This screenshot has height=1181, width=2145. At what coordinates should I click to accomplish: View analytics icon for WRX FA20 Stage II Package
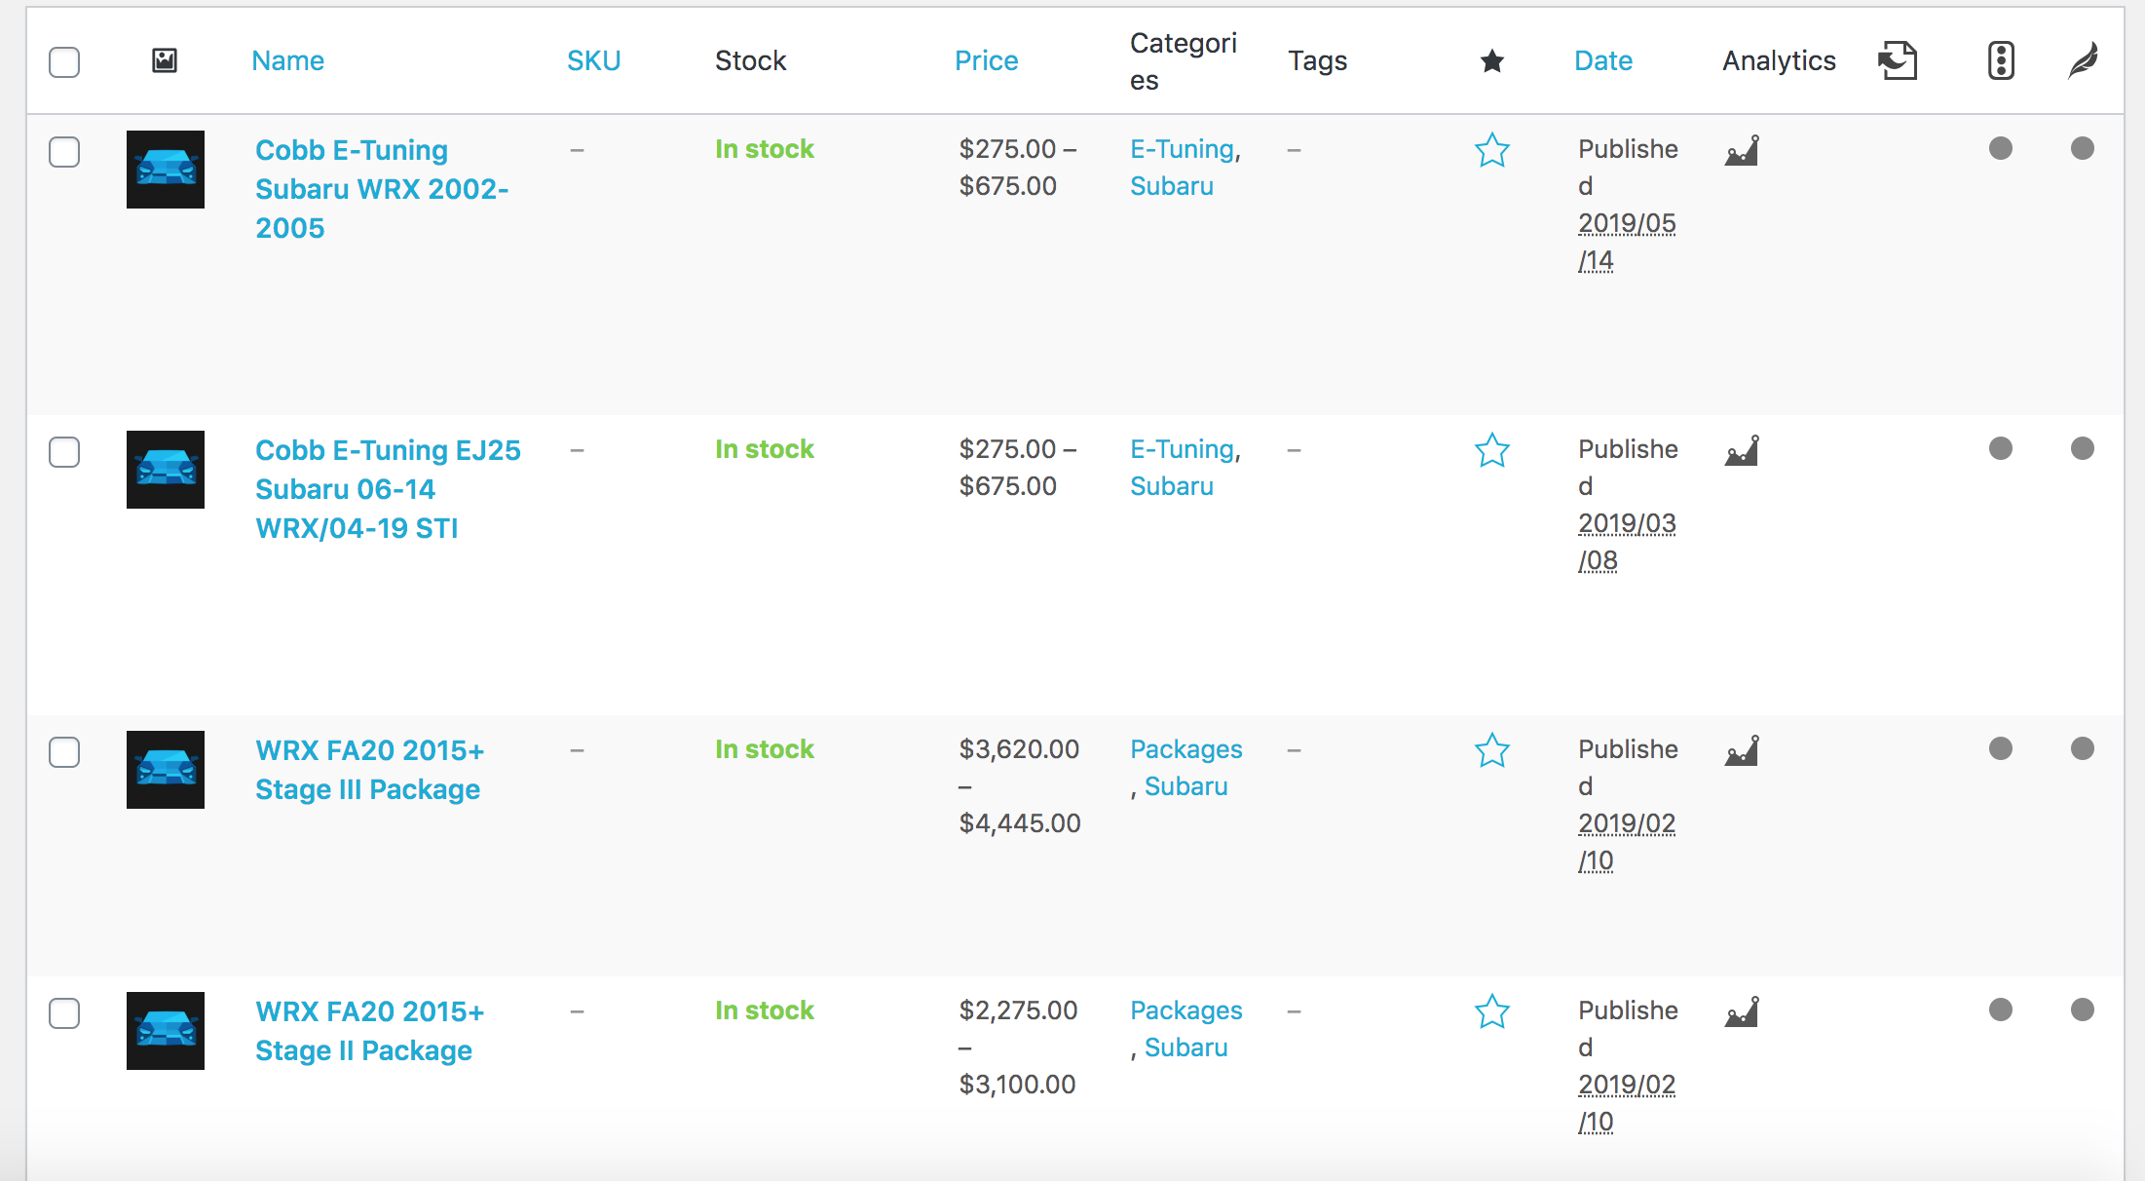(1742, 1011)
